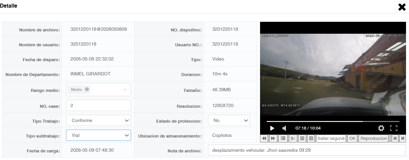Click the Fecha de carga value 2026-05-09 07:48:30
Viewport: 409px width, 160px height.
click(92, 150)
